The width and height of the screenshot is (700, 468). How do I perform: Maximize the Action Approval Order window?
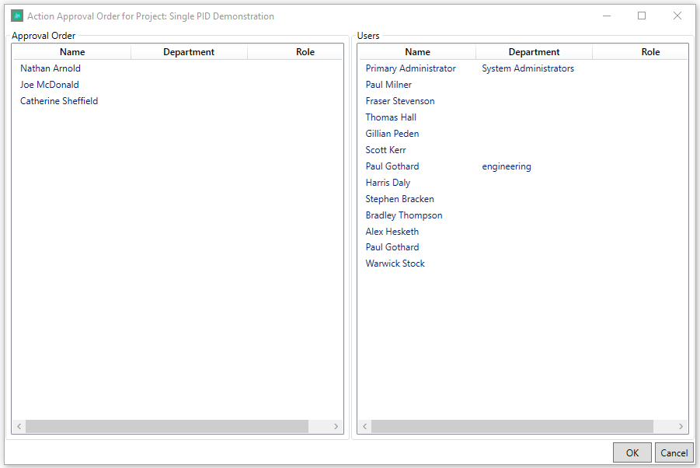pyautogui.click(x=642, y=16)
